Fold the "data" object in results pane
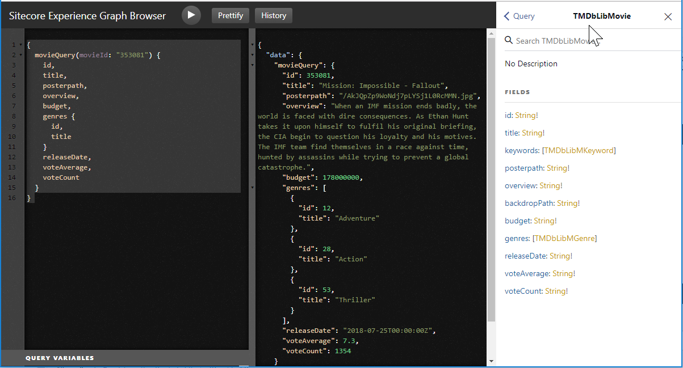The width and height of the screenshot is (683, 368). tap(252, 55)
